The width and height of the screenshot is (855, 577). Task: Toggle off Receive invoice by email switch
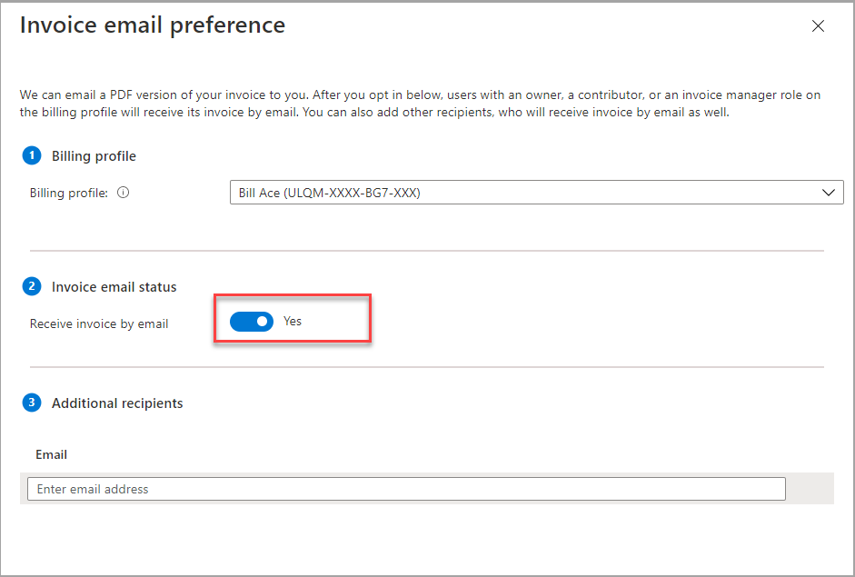point(252,322)
